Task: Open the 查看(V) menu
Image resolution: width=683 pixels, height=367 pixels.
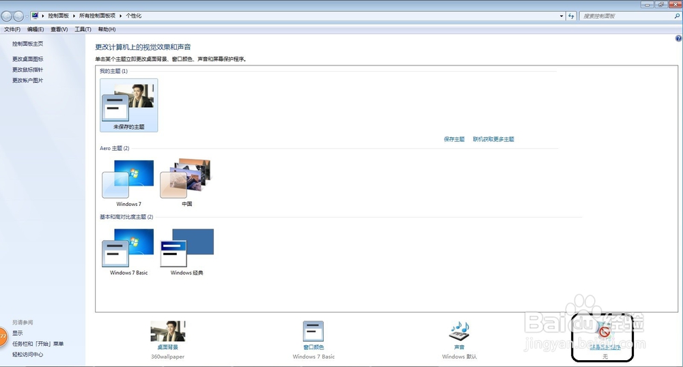Action: 59,29
